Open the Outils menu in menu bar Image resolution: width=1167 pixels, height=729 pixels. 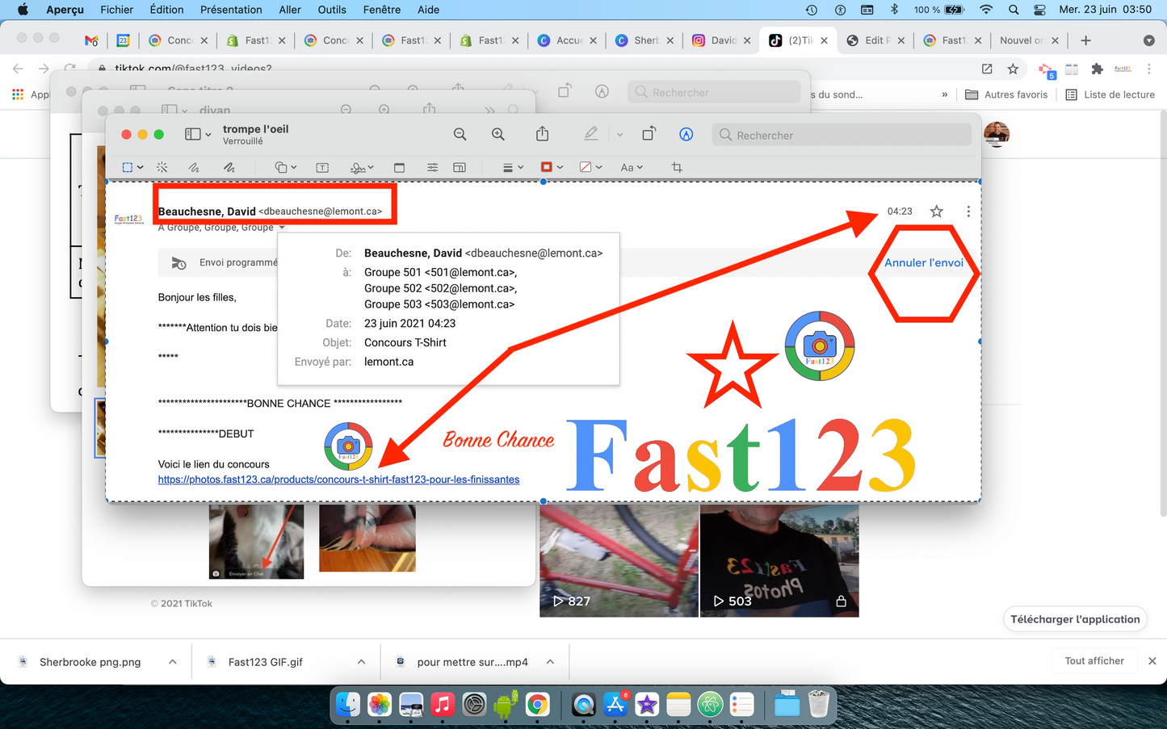(331, 10)
